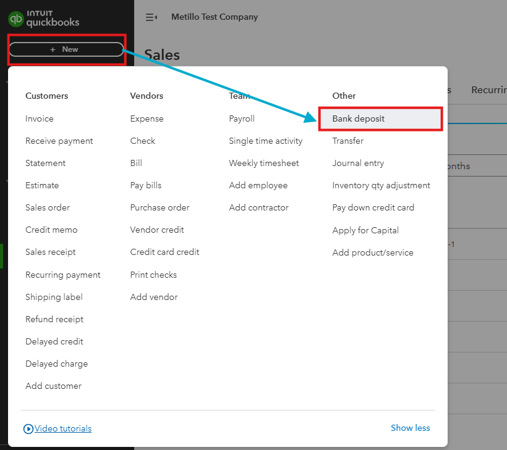
Task: Choose Payroll under Team
Action: click(x=242, y=119)
